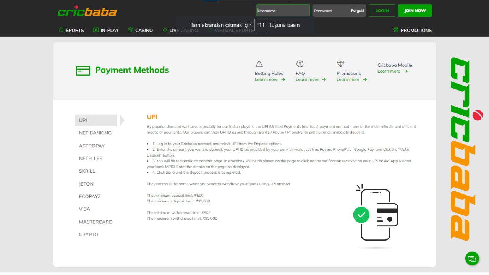Click the Cricbaba Mobile label

[x=395, y=65]
